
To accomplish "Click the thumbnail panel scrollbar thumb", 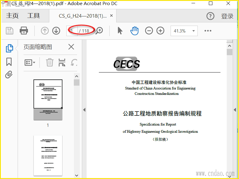I will 77,83.
